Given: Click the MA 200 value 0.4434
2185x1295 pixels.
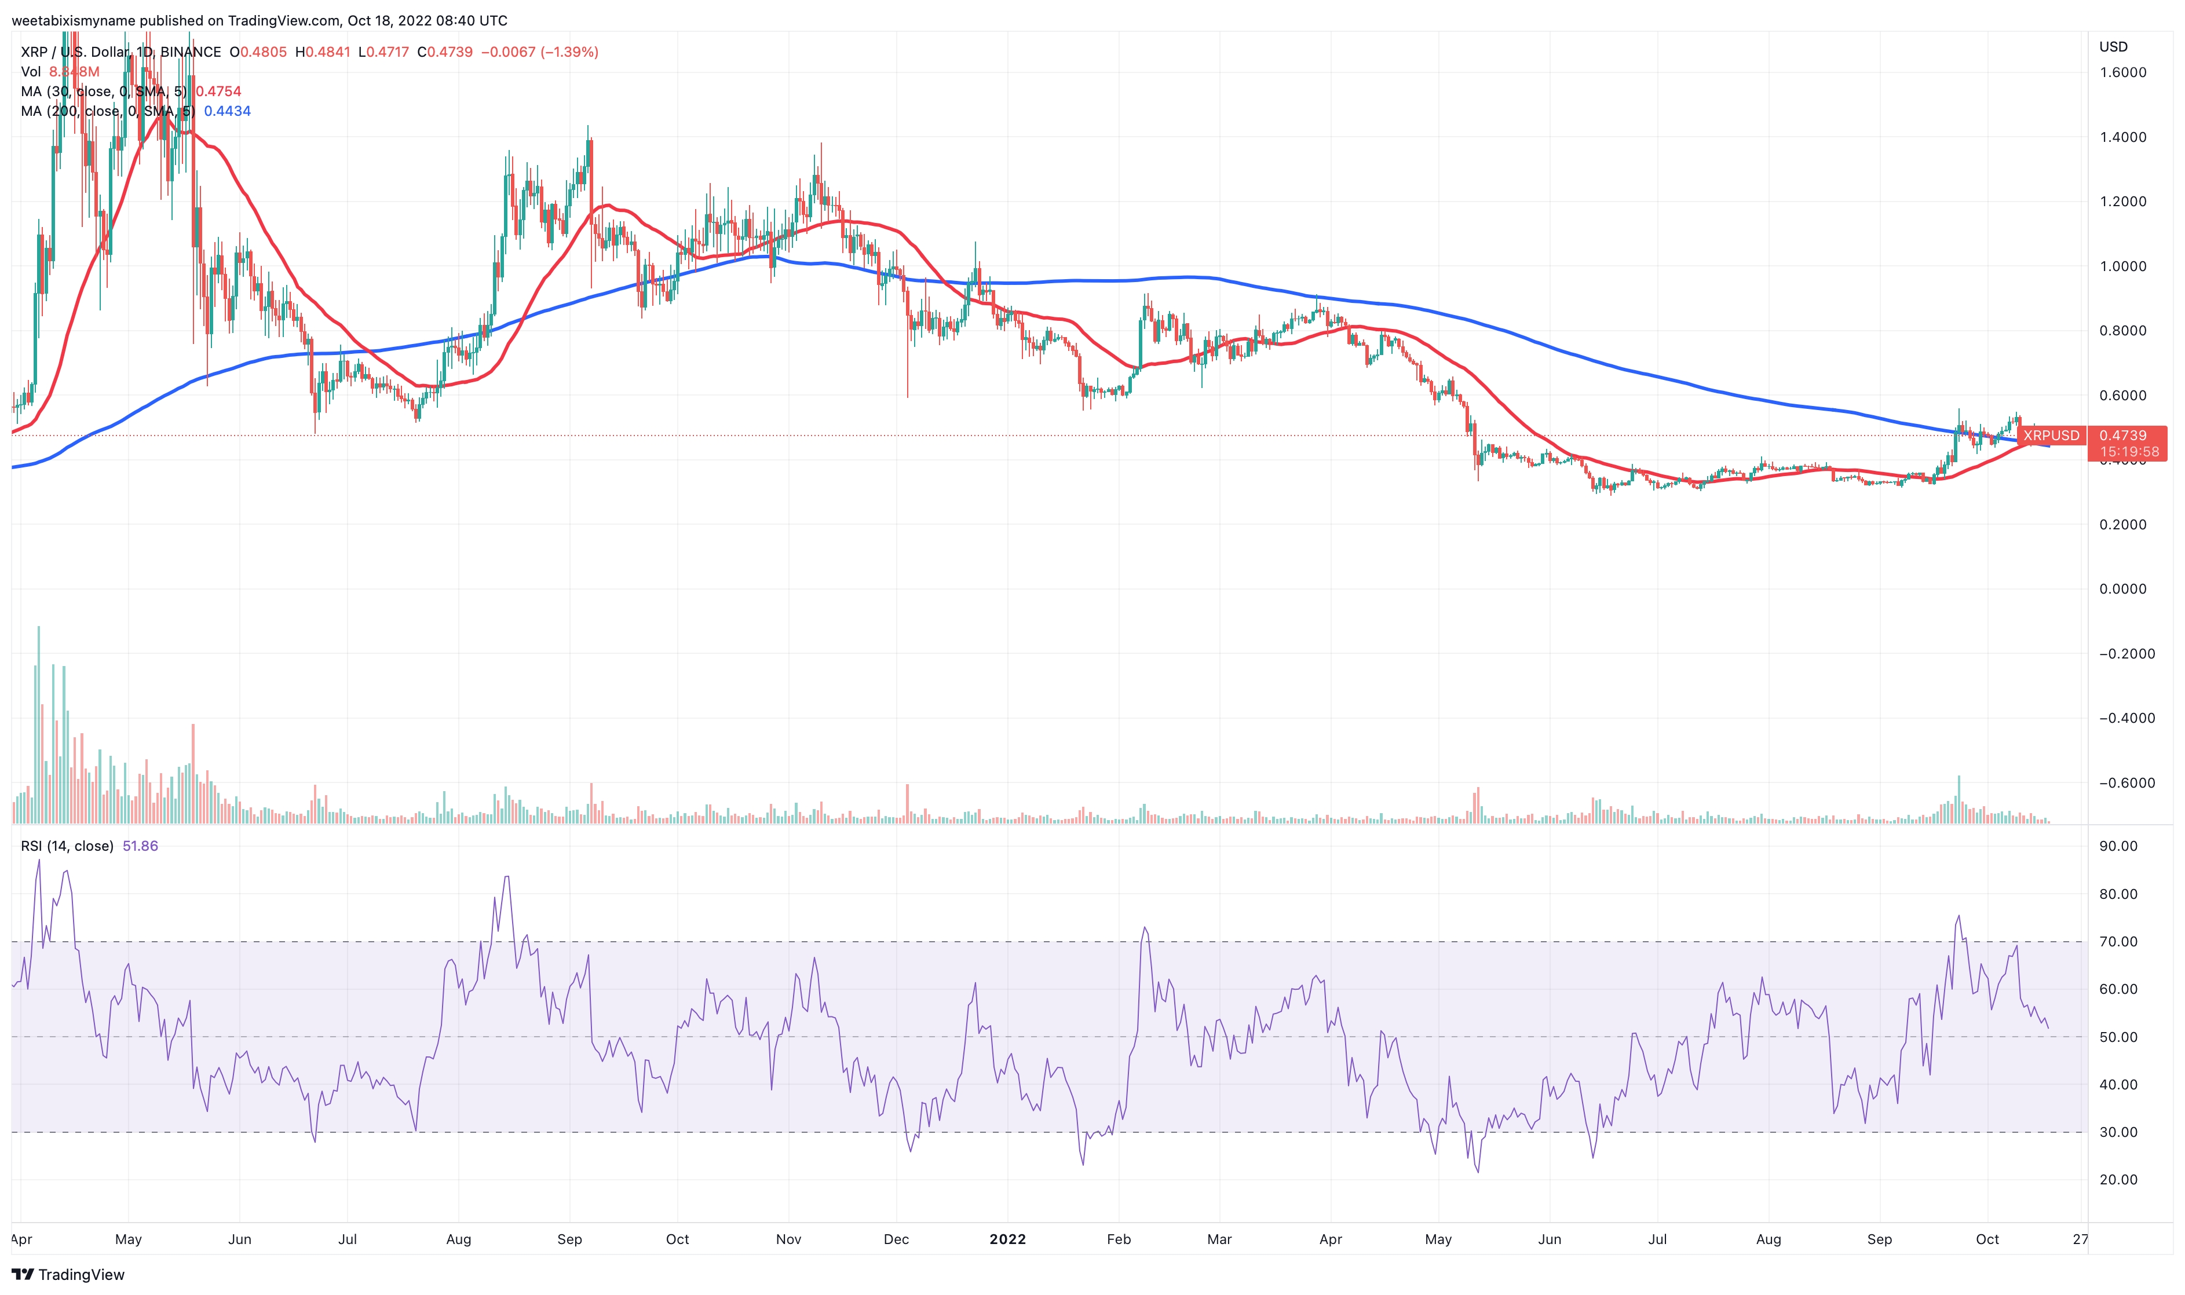Looking at the screenshot, I should pos(228,111).
